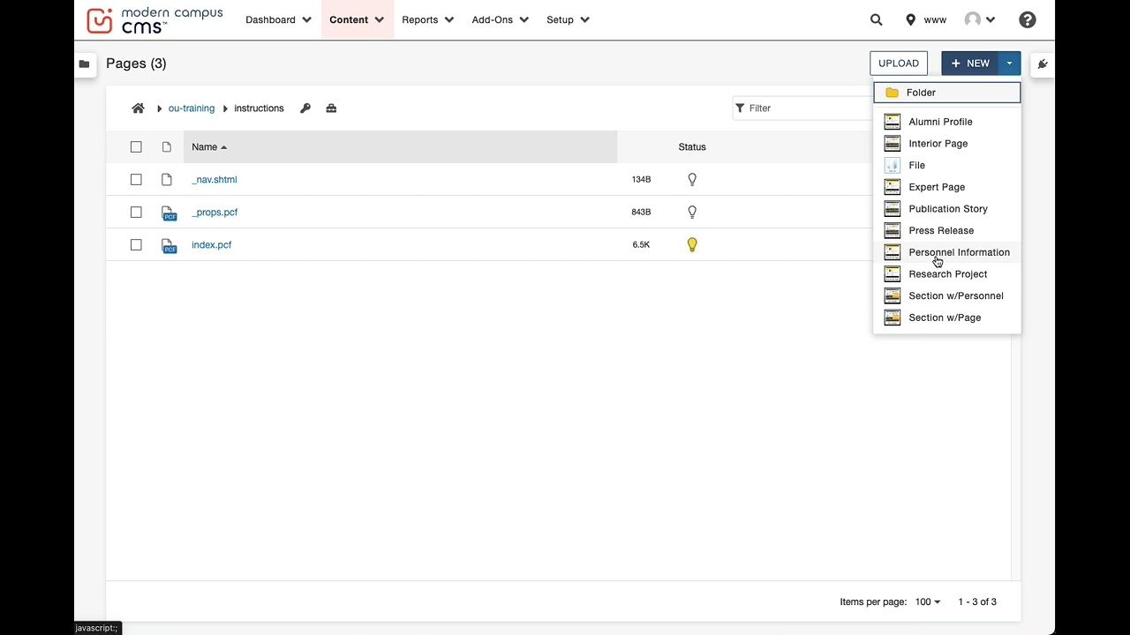Click the File template icon
Viewport: 1130px width, 635px height.
tap(893, 165)
